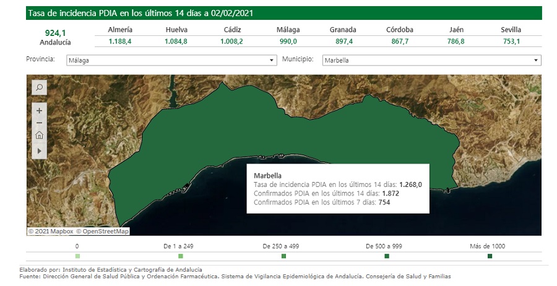Click the Marbella title in the tooltip
The height and width of the screenshot is (286, 557).
coord(267,176)
